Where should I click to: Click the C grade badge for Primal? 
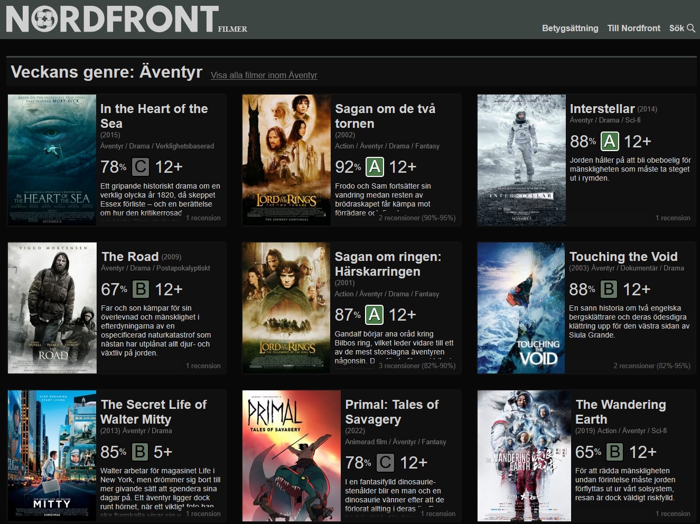pos(385,463)
